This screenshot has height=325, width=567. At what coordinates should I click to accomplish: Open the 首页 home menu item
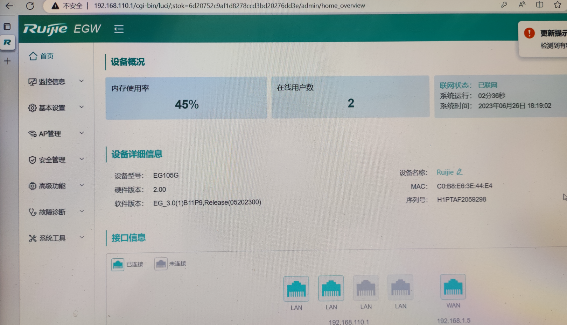tap(41, 56)
